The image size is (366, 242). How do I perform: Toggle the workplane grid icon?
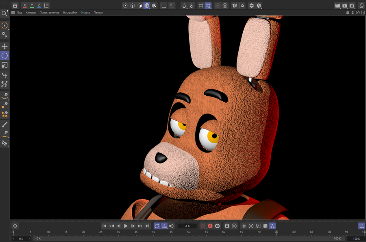(x=201, y=6)
